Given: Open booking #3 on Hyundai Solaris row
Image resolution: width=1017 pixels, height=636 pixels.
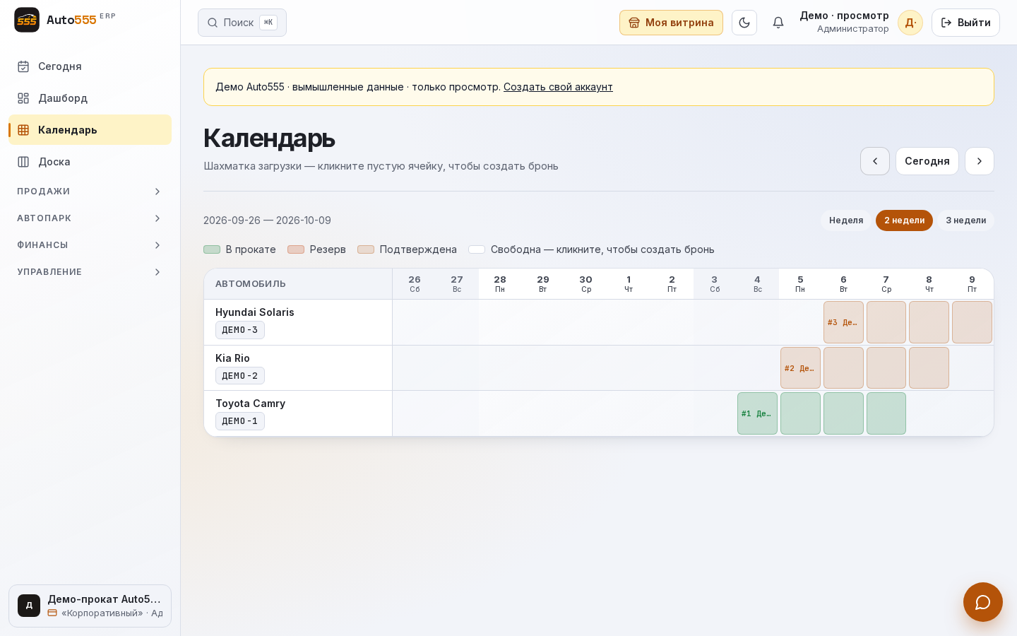Looking at the screenshot, I should pyautogui.click(x=843, y=322).
